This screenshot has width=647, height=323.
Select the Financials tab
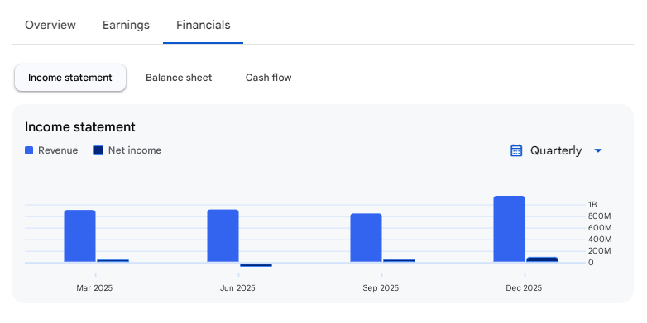click(x=203, y=25)
